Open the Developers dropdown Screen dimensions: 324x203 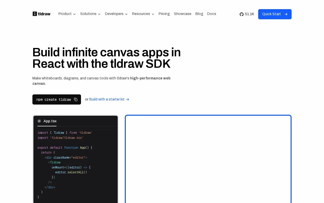[x=116, y=14]
